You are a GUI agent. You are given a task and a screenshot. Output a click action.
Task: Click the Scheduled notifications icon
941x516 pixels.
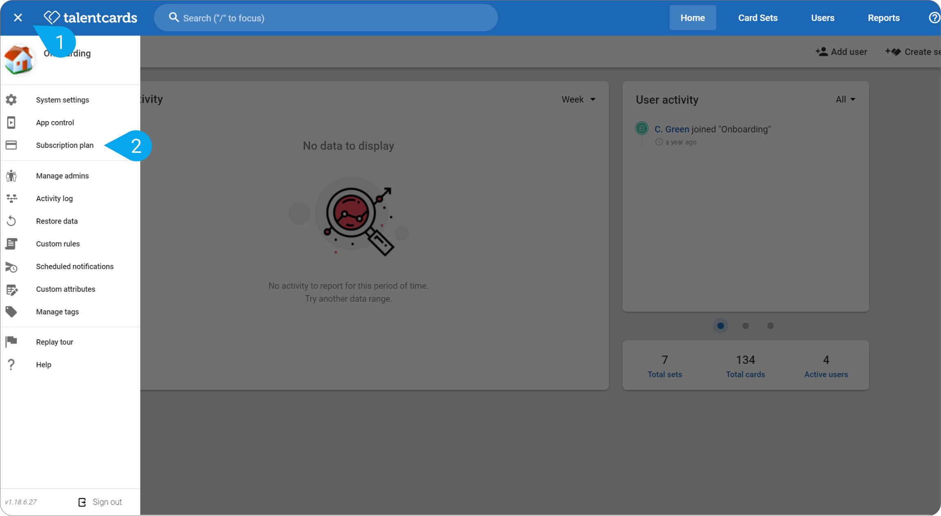pyautogui.click(x=11, y=267)
